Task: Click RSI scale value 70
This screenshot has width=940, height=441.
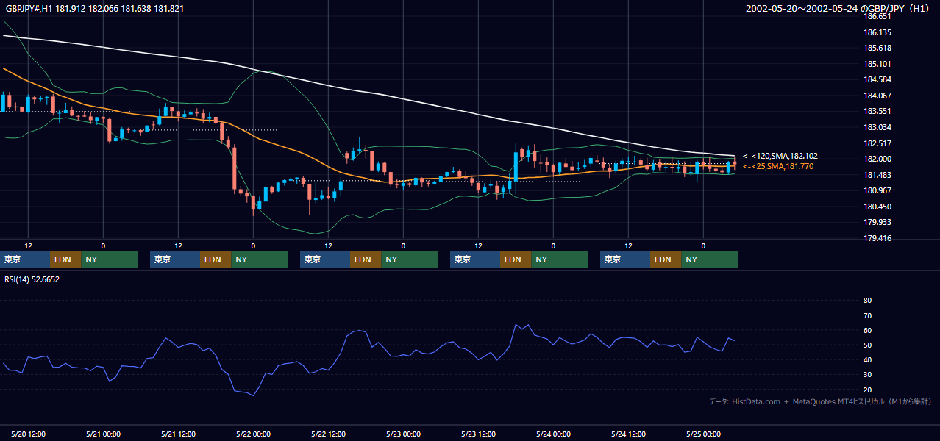Action: tap(867, 315)
